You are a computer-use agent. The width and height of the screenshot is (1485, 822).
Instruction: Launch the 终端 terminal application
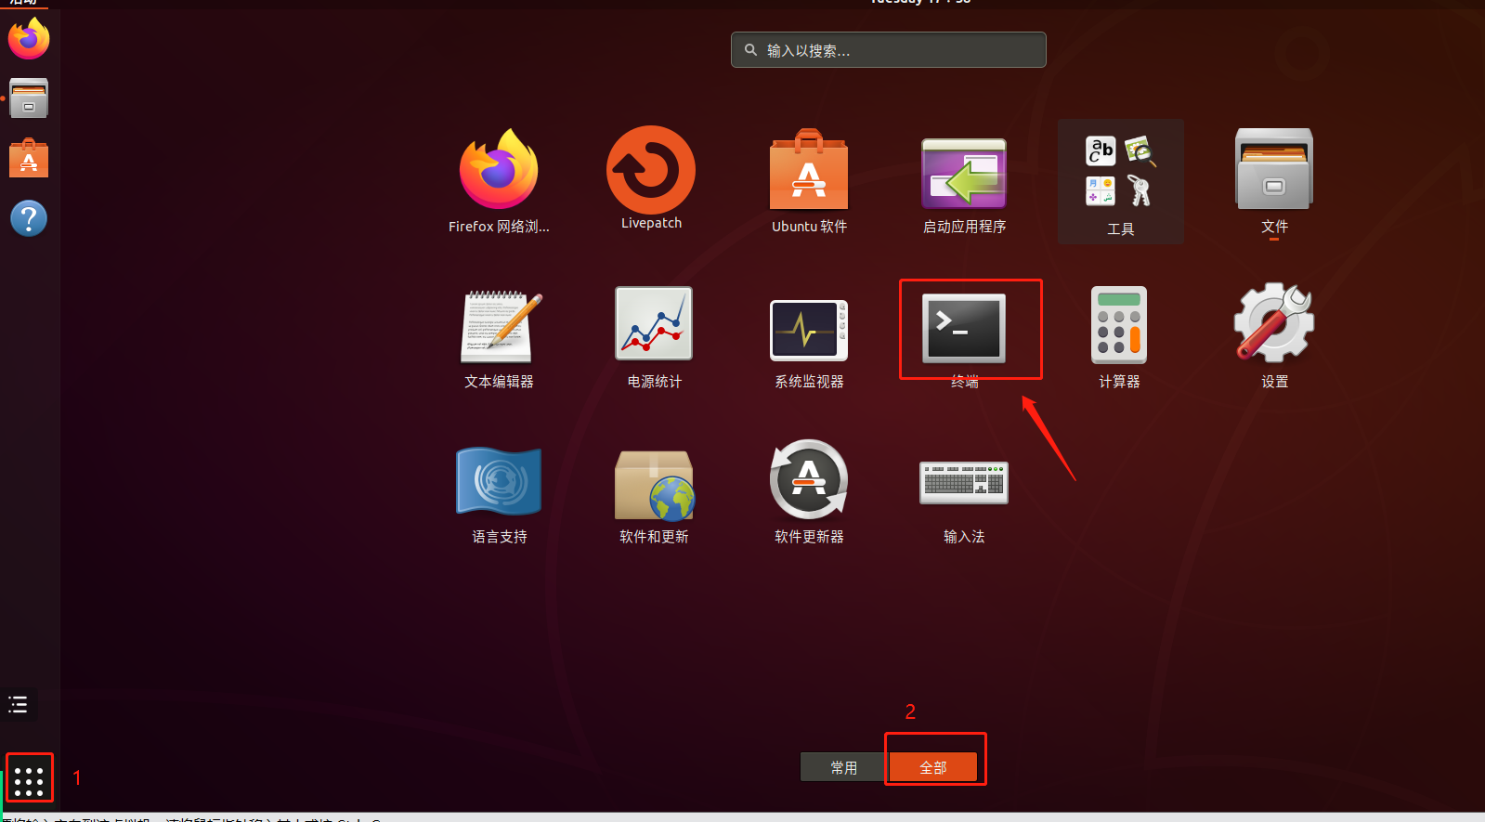[x=964, y=328]
